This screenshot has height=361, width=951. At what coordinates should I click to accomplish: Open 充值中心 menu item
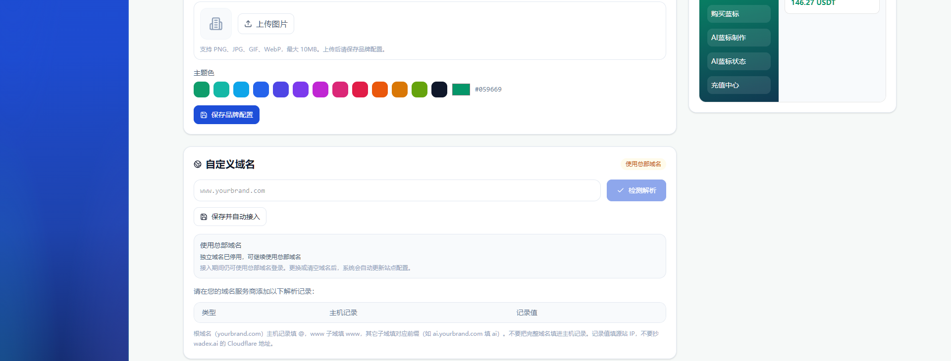[739, 85]
